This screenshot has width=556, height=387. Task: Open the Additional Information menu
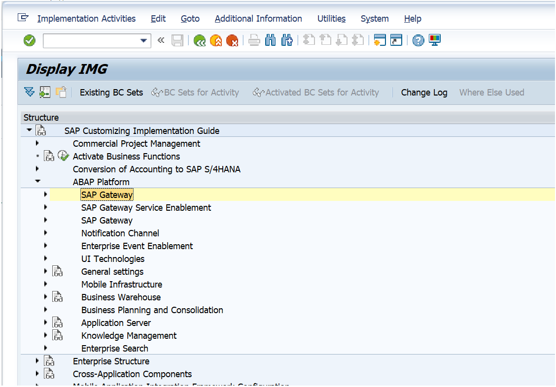tap(258, 18)
